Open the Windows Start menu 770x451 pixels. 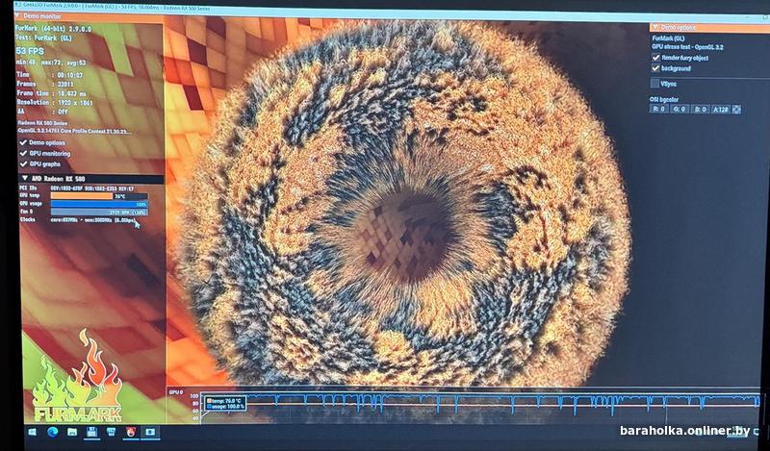pos(33,433)
